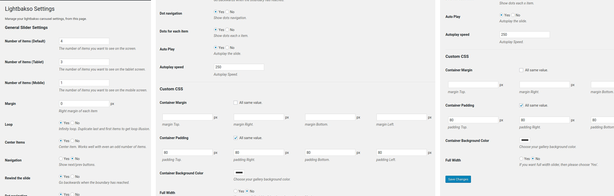Image resolution: width=614 pixels, height=196 pixels.
Task: Select Yes for Rewind the slide
Action: pyautogui.click(x=61, y=177)
